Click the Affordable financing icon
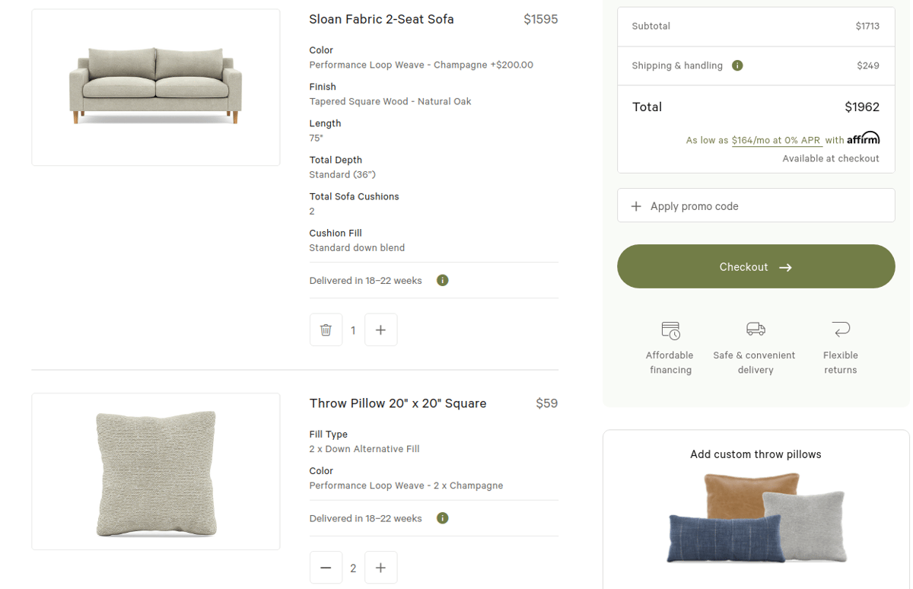The height and width of the screenshot is (589, 913). click(x=670, y=331)
